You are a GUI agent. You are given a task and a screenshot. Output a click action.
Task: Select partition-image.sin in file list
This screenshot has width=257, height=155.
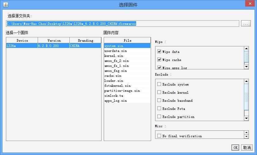click(x=127, y=91)
